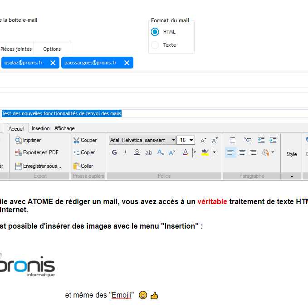The image size is (308, 308).
Task: Switch to the Insertion ribbon tab
Action: coord(41,128)
